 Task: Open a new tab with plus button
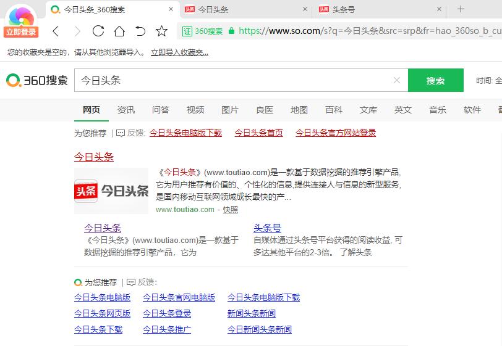point(461,9)
